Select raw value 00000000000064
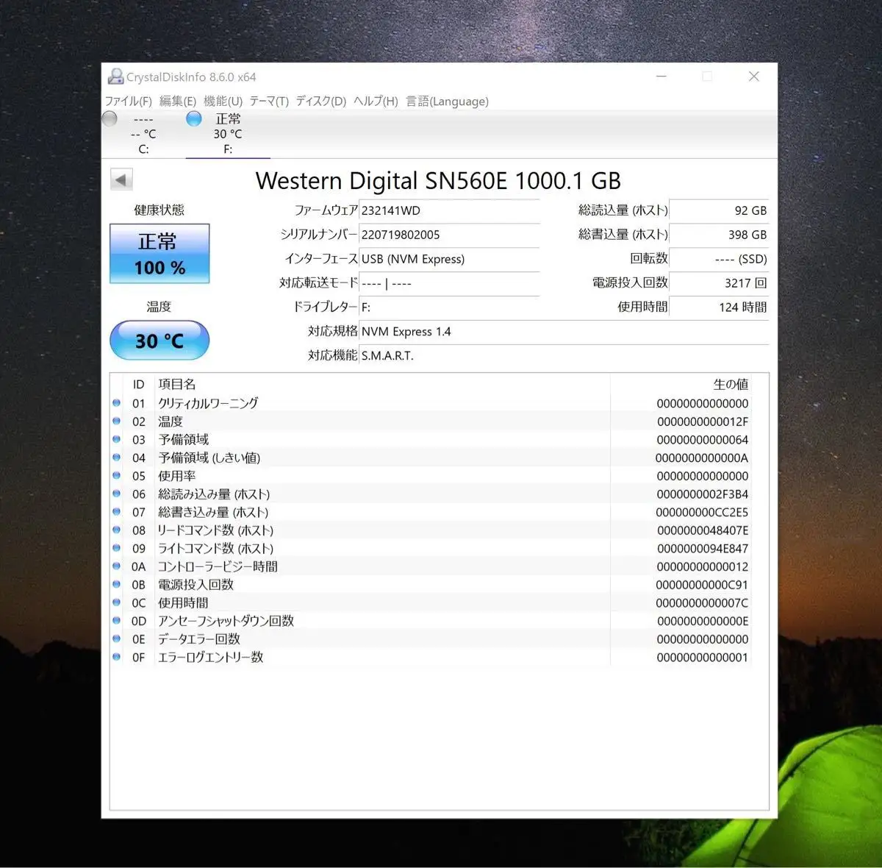The height and width of the screenshot is (868, 882). click(x=703, y=440)
